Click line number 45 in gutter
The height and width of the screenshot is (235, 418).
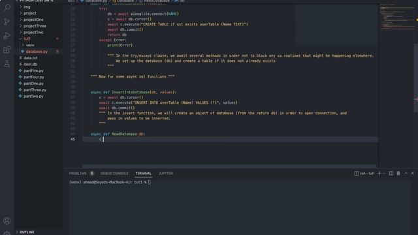[x=72, y=139]
